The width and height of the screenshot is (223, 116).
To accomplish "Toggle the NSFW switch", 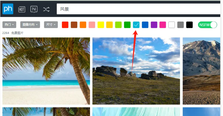I will tap(207, 25).
